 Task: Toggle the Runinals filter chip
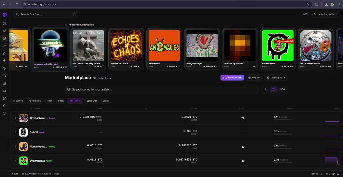point(35,101)
